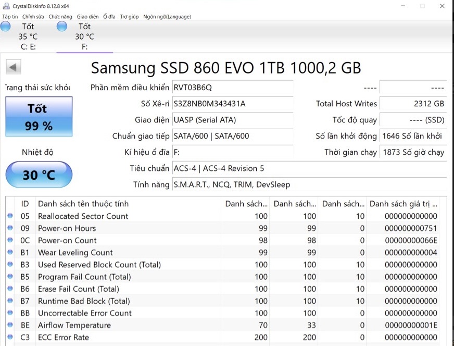Screen dimensions: 454x346
Task: Click the Danh sách tên thuộc tính column header
Action: pyautogui.click(x=128, y=204)
